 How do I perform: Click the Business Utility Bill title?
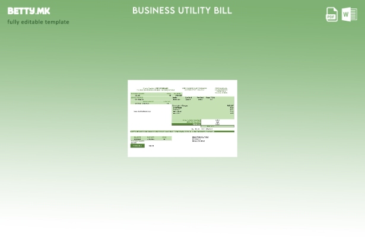click(182, 11)
